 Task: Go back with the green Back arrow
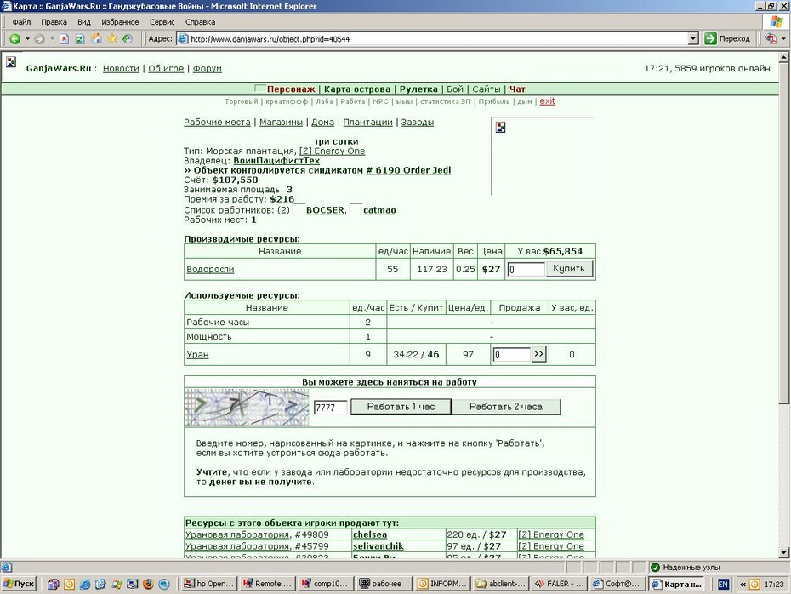14,39
